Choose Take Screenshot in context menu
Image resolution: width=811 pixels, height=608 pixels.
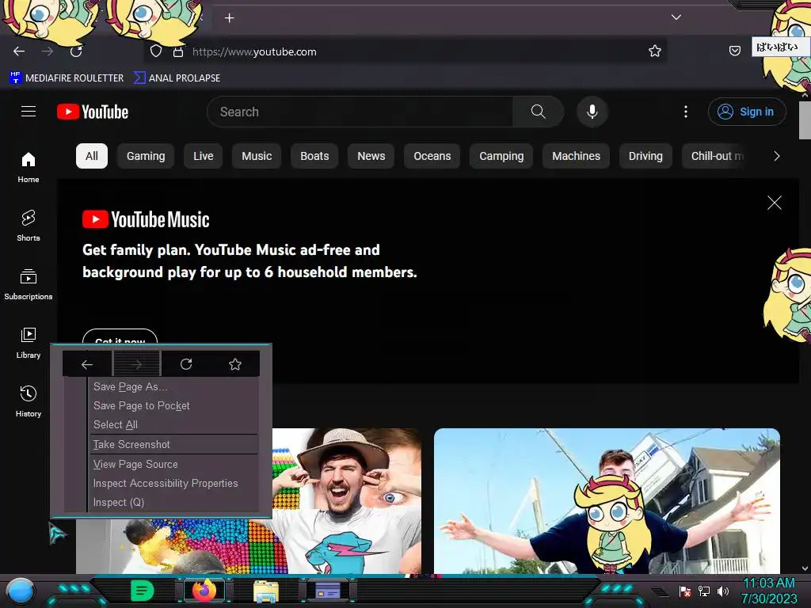coord(173,445)
